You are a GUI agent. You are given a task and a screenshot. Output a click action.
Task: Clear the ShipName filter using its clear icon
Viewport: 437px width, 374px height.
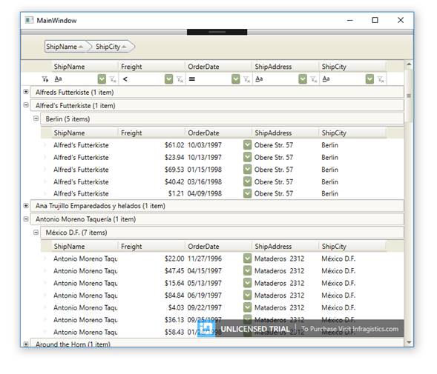tap(113, 79)
